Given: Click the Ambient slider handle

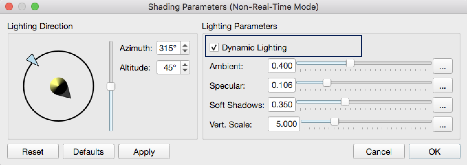Looking at the screenshot, I should pos(350,63).
